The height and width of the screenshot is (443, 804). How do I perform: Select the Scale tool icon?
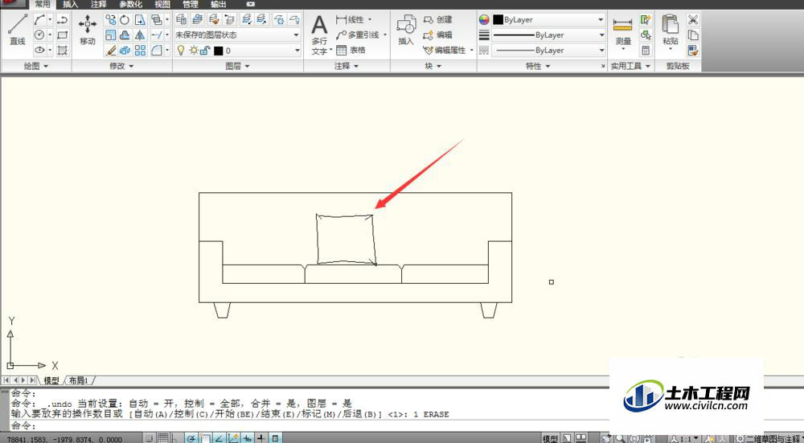[110, 35]
